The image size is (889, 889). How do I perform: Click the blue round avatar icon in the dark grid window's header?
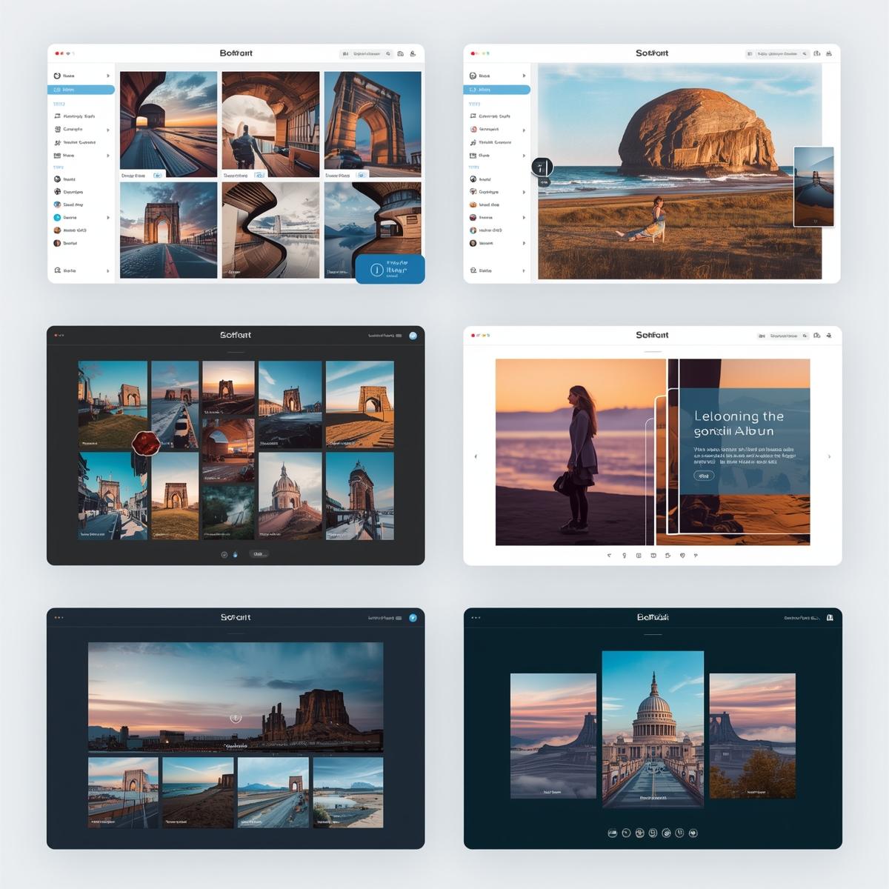(413, 336)
